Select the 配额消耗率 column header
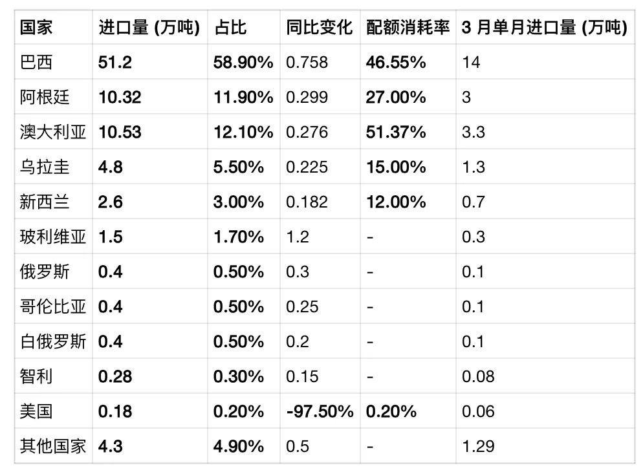This screenshot has height=472, width=643. (408, 27)
